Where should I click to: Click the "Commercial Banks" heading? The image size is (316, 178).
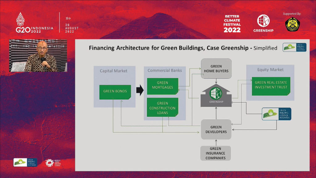165,70
